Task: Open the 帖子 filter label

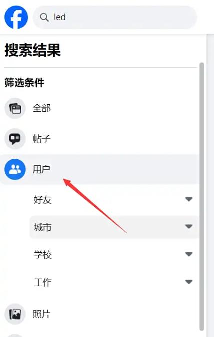Action: [x=42, y=139]
